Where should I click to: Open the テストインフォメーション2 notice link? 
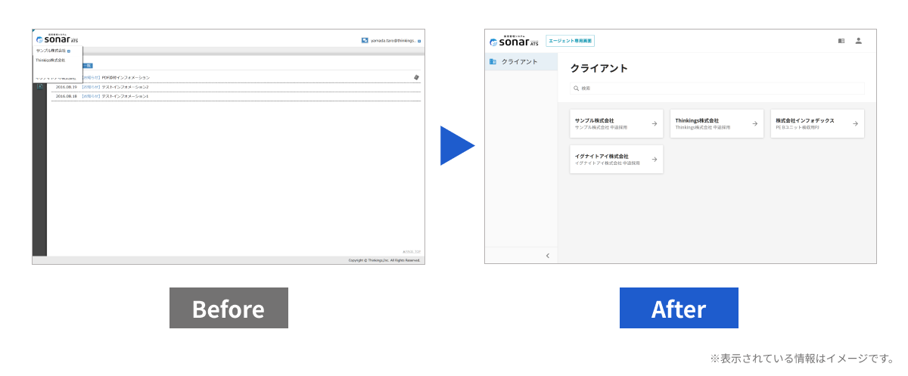[x=125, y=87]
